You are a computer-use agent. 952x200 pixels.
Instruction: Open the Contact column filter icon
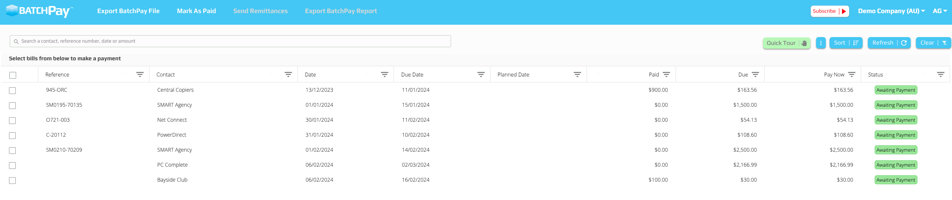(288, 75)
